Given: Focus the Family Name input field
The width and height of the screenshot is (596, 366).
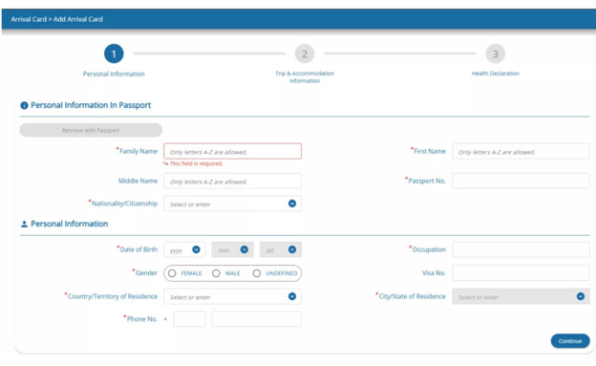Looking at the screenshot, I should point(233,151).
